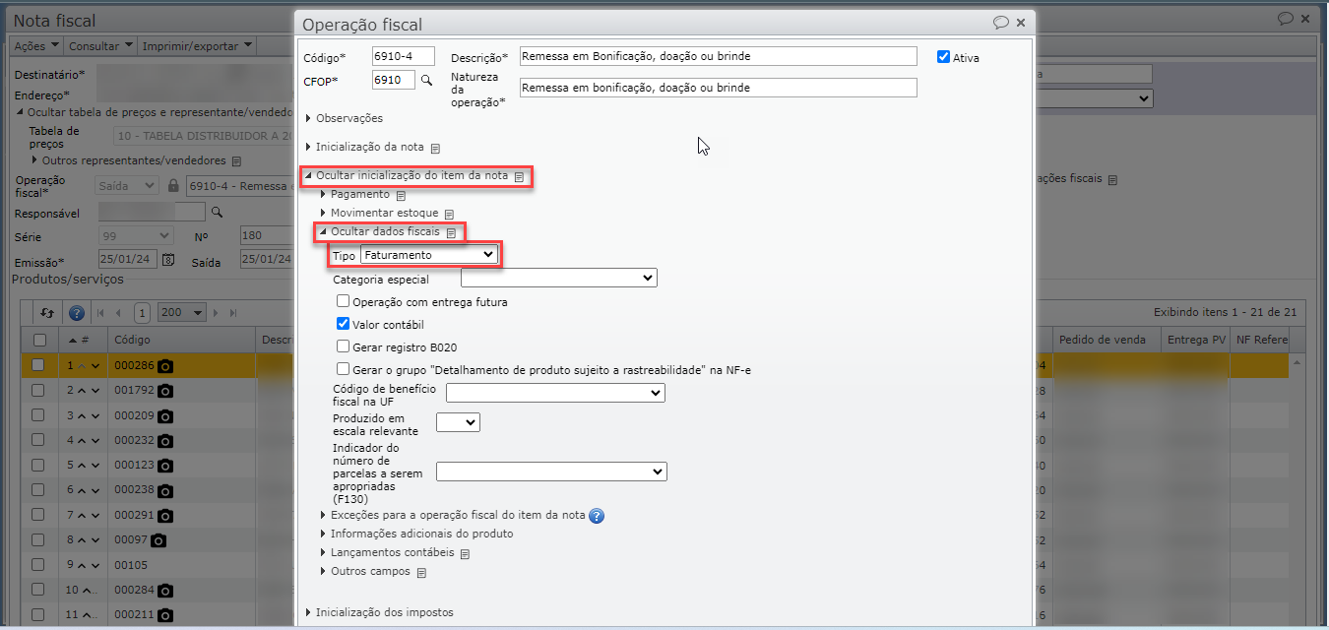Open the Categoria especial dropdown

(x=558, y=279)
